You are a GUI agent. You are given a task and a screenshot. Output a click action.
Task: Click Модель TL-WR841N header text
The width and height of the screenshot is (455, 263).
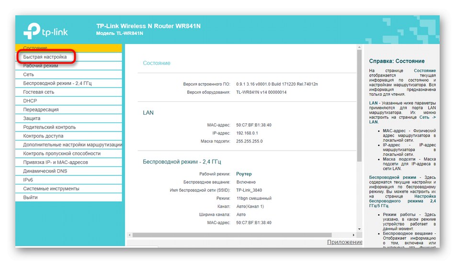120,33
